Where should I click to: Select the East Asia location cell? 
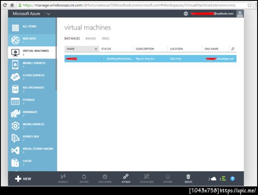(x=175, y=59)
